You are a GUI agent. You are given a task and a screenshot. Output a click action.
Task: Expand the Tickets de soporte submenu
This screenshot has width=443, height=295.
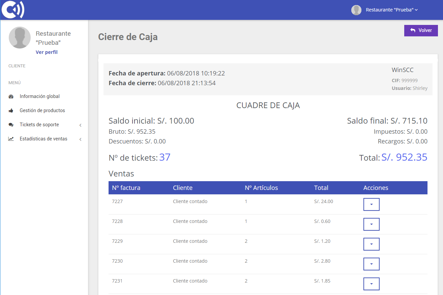(80, 125)
